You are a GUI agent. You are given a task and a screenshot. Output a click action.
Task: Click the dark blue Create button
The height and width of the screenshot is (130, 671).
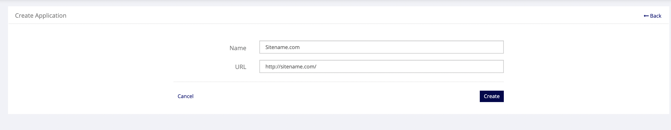point(492,96)
